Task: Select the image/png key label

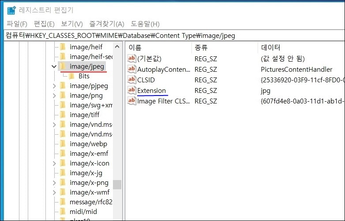Action: [86, 96]
